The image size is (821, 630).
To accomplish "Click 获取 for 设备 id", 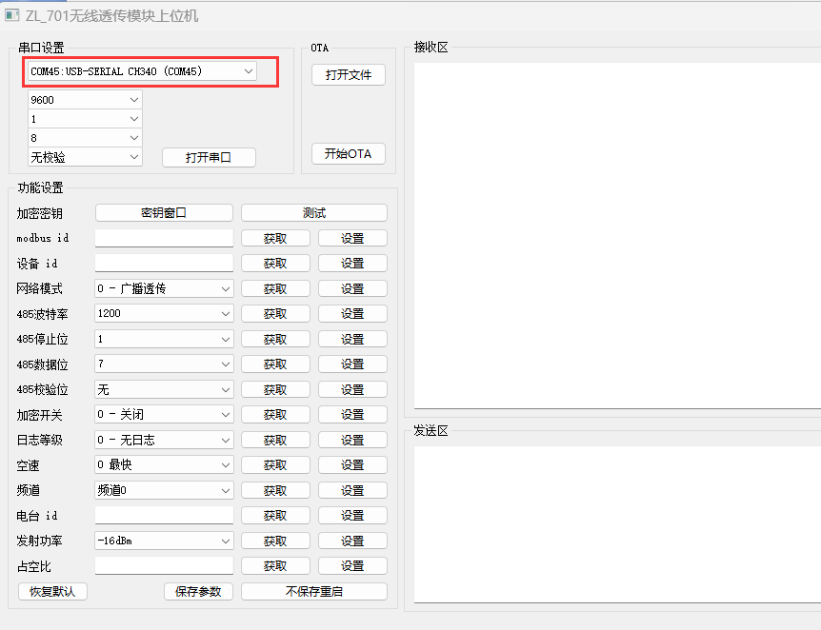I will coord(275,264).
